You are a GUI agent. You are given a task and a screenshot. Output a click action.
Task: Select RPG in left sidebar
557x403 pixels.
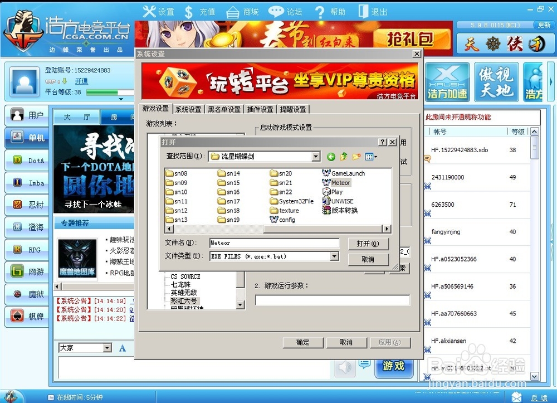(x=27, y=250)
